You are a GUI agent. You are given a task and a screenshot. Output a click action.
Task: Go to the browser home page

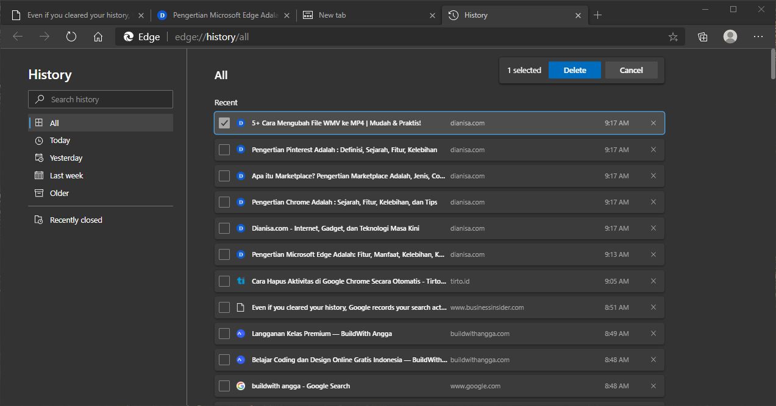[x=98, y=37]
